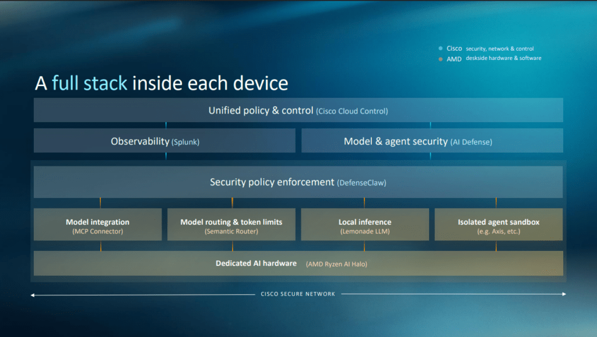This screenshot has height=337, width=597.
Task: Click the AMD legend label
Action: point(454,59)
